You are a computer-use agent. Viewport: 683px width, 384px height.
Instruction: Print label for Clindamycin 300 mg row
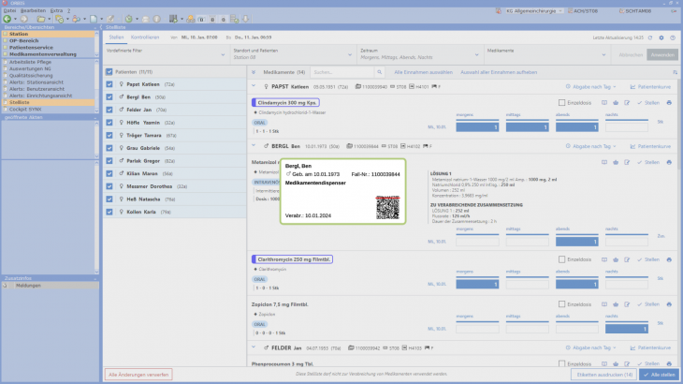coord(669,102)
